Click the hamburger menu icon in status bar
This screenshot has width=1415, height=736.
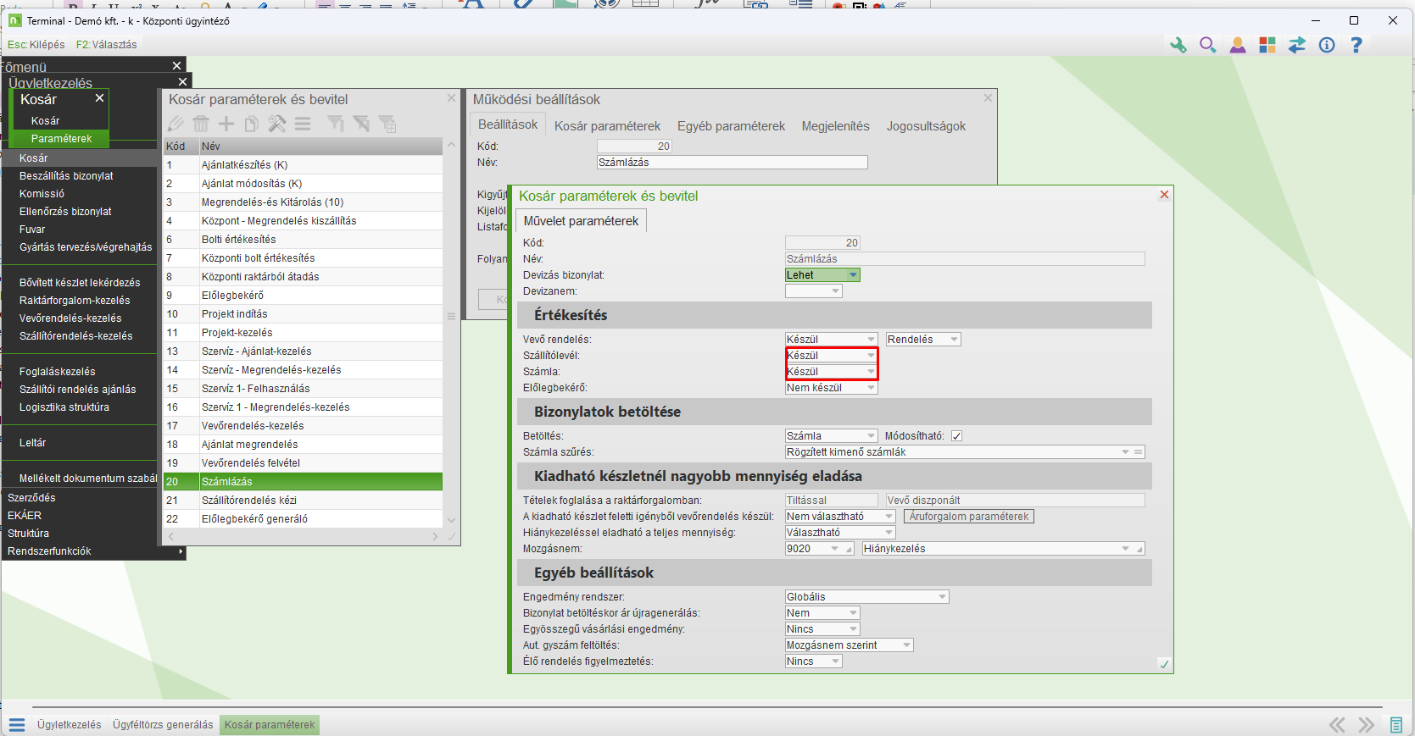point(17,725)
